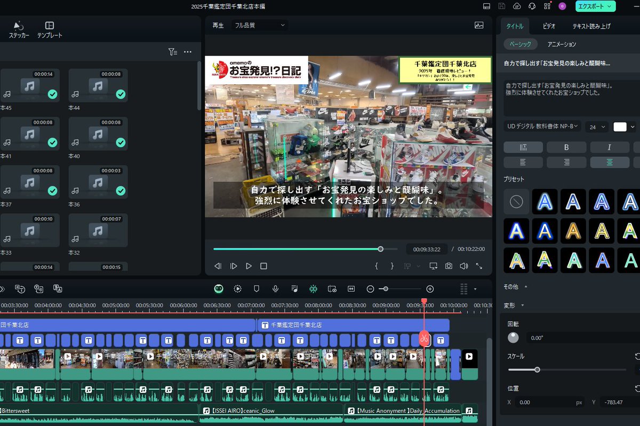640x426 pixels.
Task: Click the speech-to-text icon in timeline toolbar
Action: click(20, 288)
